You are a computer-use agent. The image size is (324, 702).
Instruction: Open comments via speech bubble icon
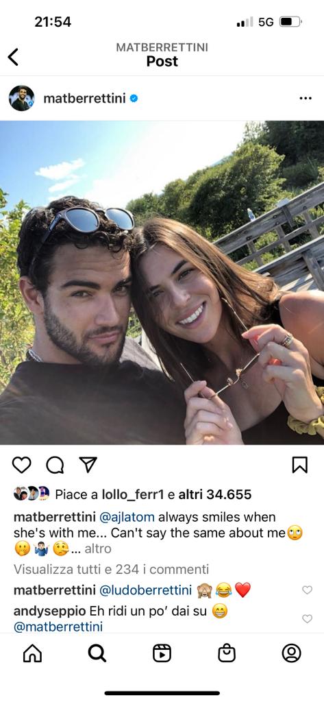coord(55,465)
